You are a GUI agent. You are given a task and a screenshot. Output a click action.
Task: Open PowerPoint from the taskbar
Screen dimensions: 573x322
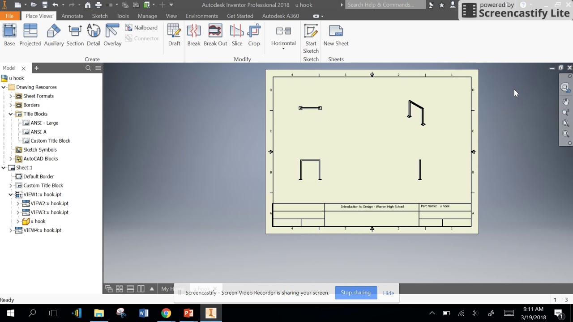188,313
